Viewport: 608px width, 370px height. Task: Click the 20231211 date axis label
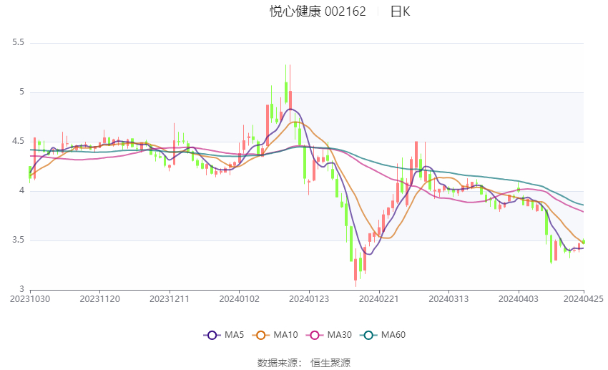(170, 299)
